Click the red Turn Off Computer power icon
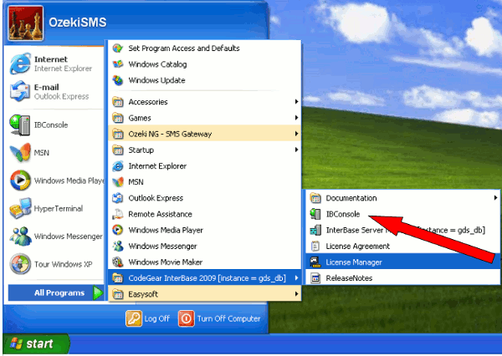Viewport: 502px width, 356px height. pyautogui.click(x=186, y=318)
